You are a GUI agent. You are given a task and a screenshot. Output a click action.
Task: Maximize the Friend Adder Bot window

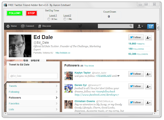(x=146, y=4)
